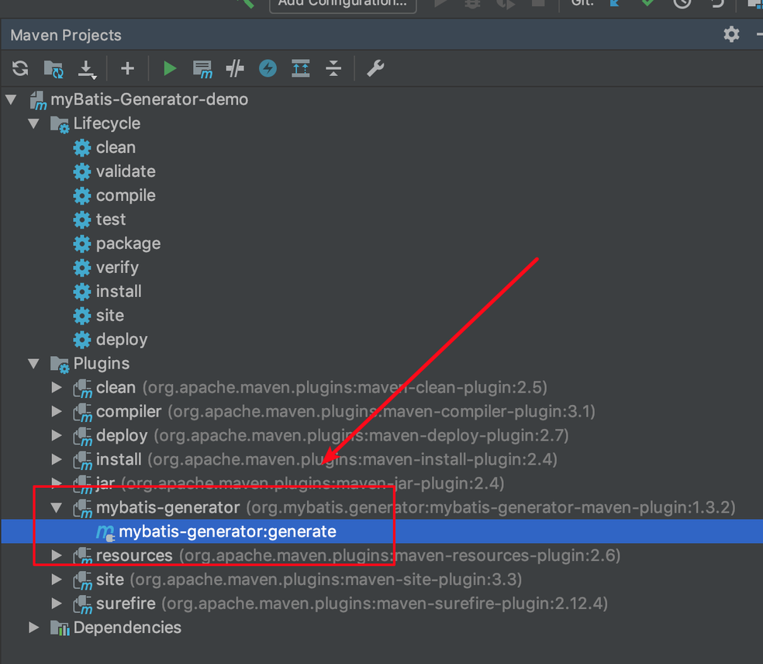763x664 pixels.
Task: Toggle Skip Tests mode lightning icon
Action: 268,68
